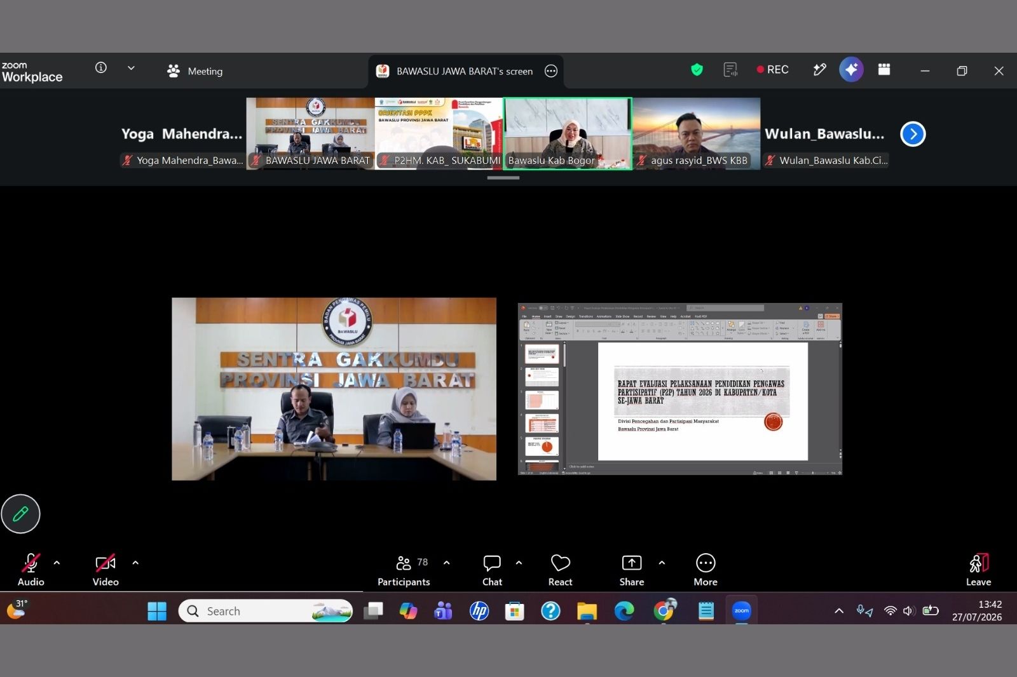Viewport: 1017px width, 677px height.
Task: Click the Wi-Fi icon in system tray
Action: 891,611
